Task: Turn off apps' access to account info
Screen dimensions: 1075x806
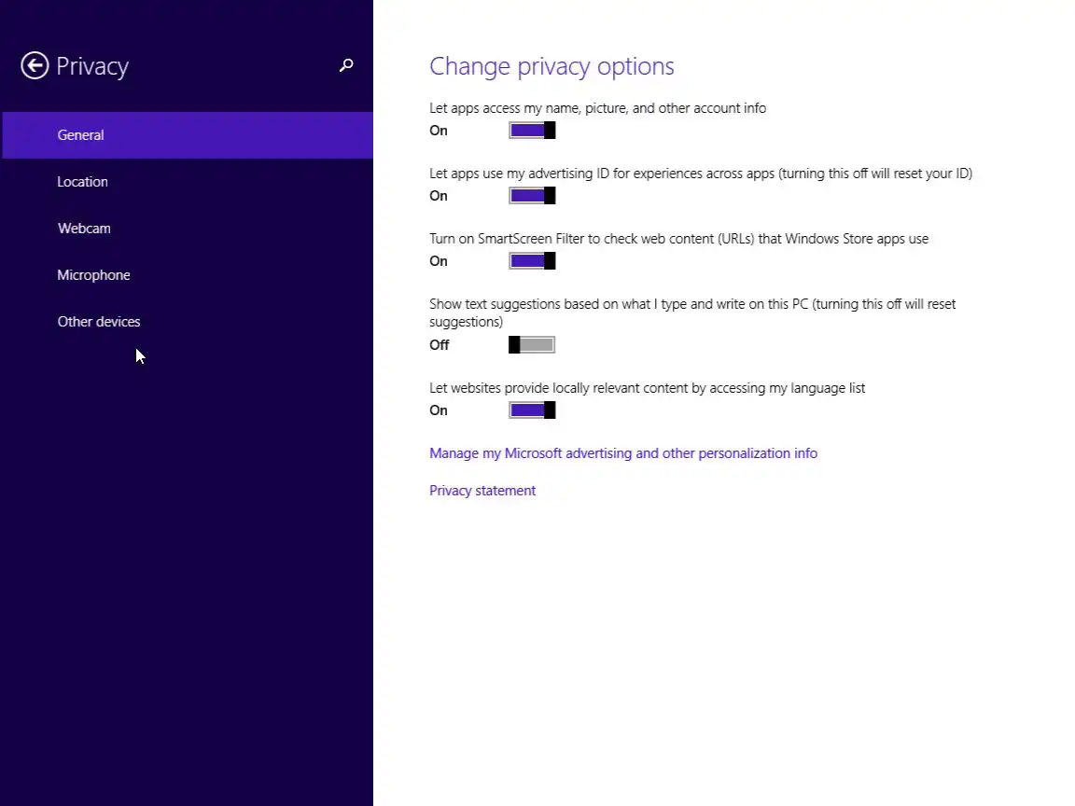Action: [x=532, y=131]
